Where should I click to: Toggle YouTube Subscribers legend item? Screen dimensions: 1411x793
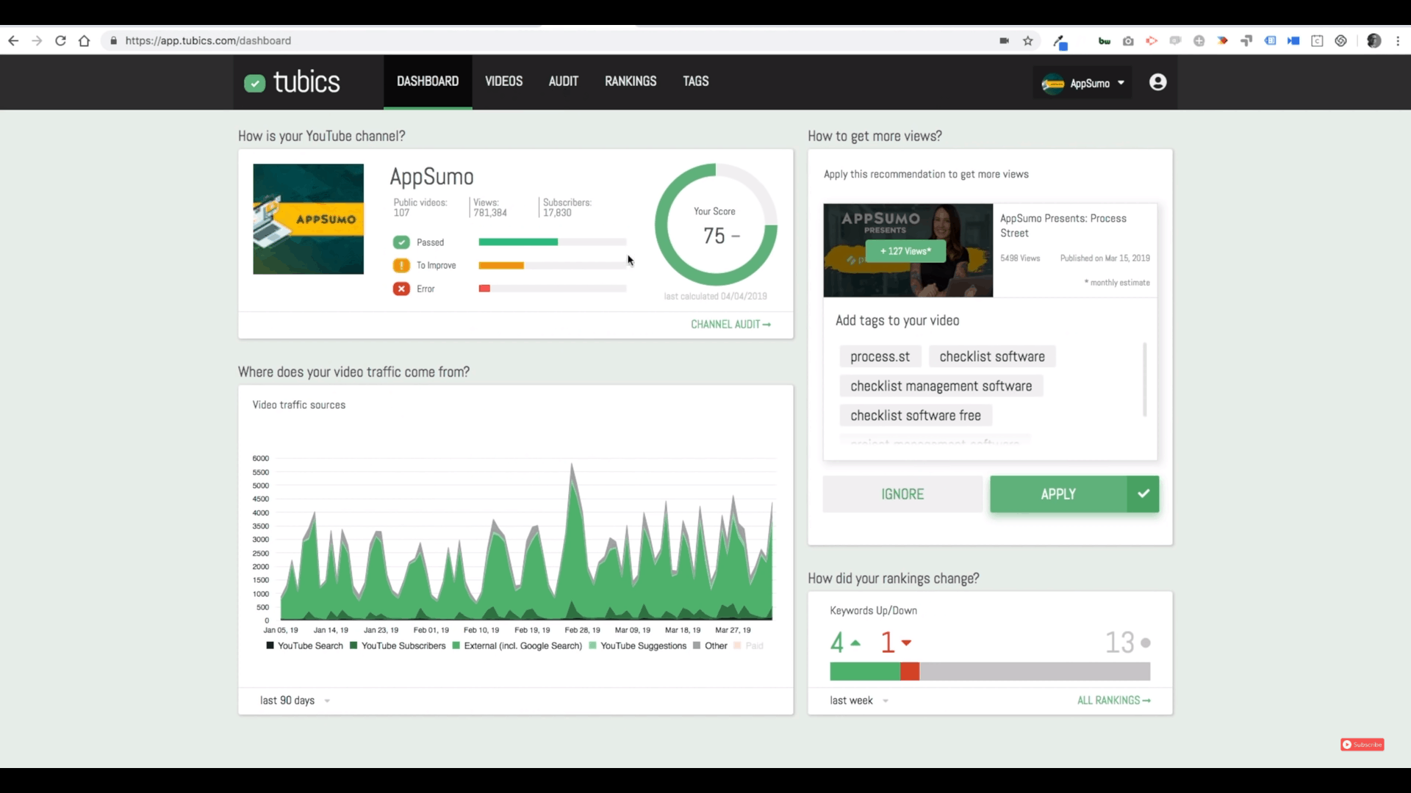pyautogui.click(x=398, y=646)
